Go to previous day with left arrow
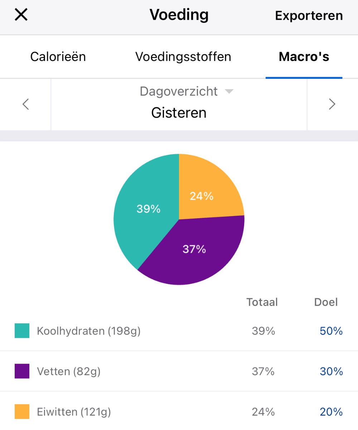This screenshot has height=430, width=358. tap(25, 104)
